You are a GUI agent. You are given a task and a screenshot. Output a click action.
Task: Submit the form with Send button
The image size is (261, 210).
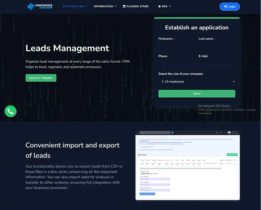click(x=197, y=94)
